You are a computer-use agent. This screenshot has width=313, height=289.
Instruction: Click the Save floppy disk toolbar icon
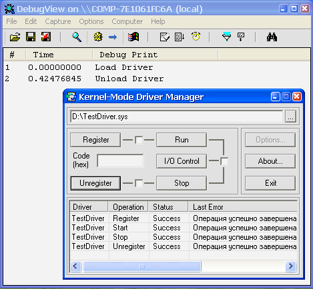[x=31, y=37]
